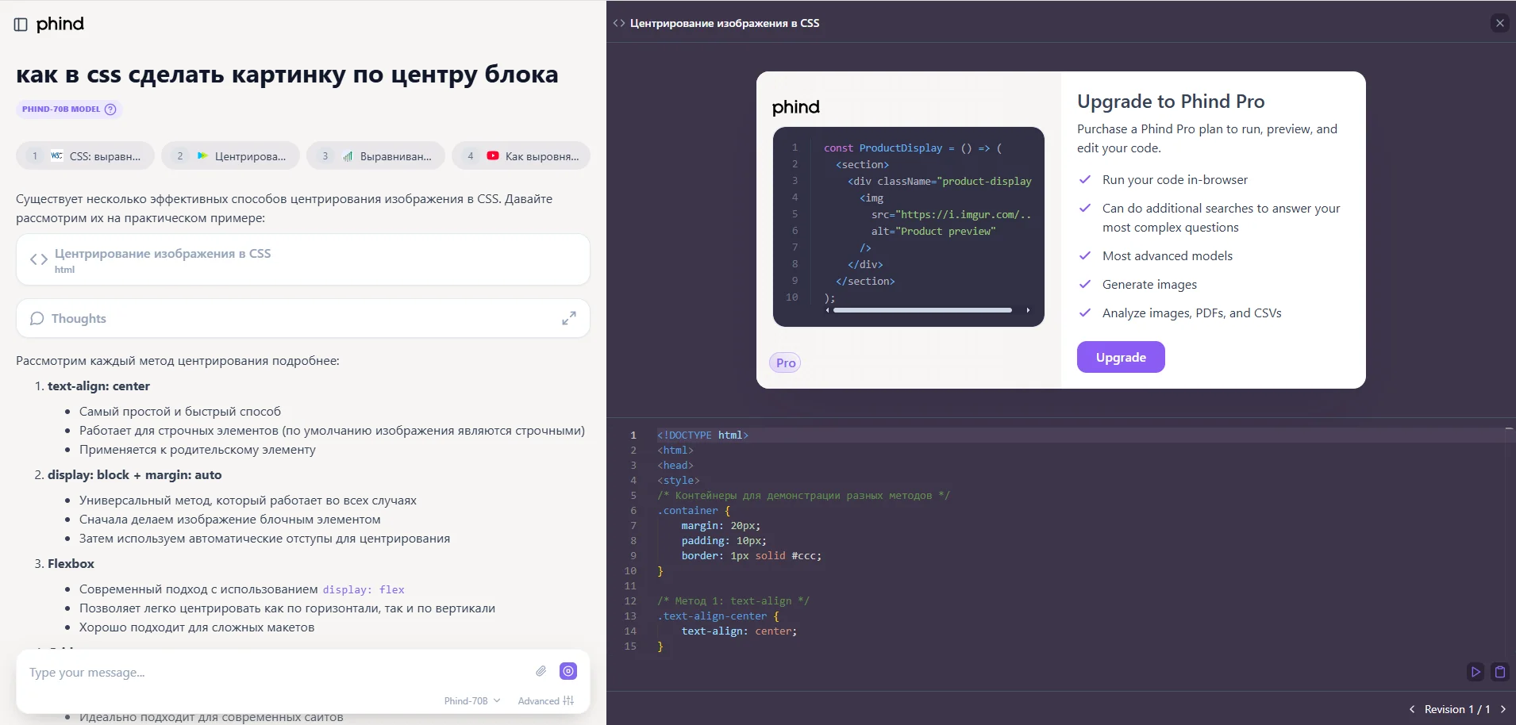Toggle the sidebar panel icon
This screenshot has height=725, width=1516.
coord(21,25)
